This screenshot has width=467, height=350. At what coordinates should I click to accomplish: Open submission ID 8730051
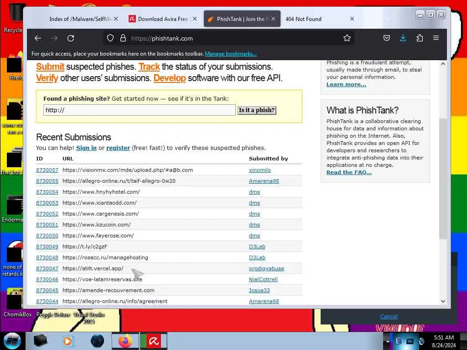47,225
